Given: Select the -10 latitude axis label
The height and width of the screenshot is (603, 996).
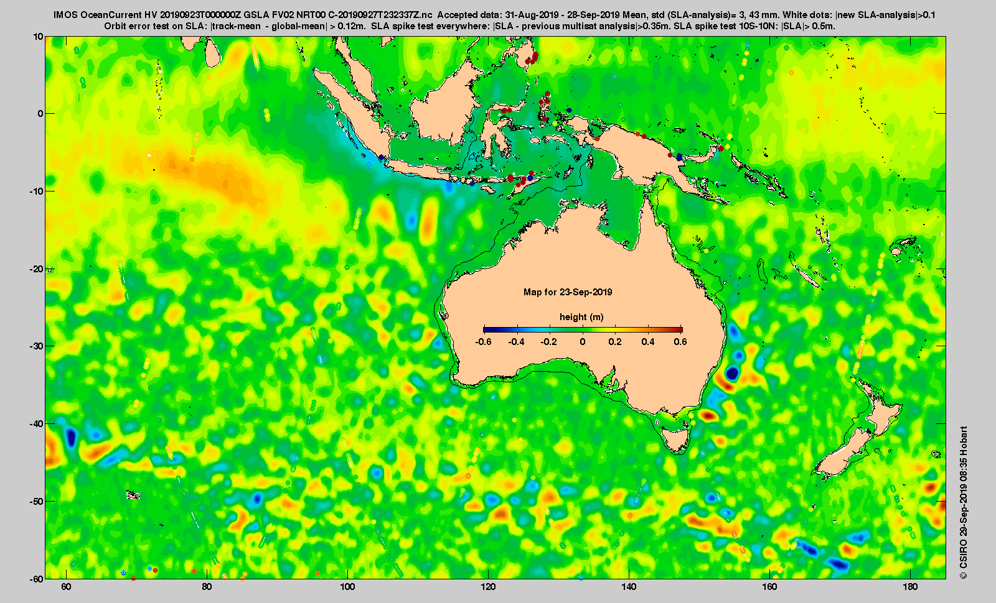Looking at the screenshot, I should pos(37,191).
